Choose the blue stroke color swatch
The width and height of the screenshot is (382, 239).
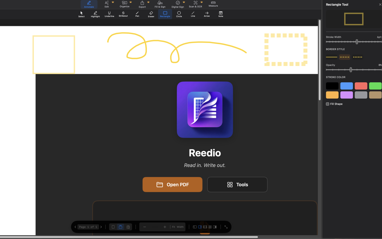point(346,86)
